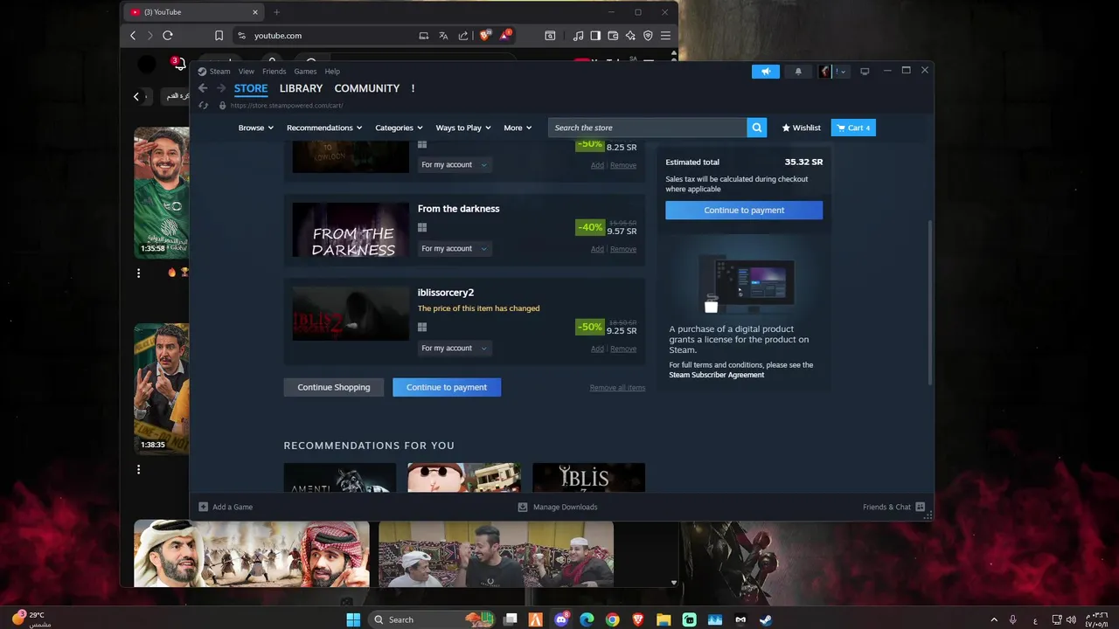The image size is (1119, 629).
Task: Expand the More dropdown in store nav
Action: click(518, 128)
